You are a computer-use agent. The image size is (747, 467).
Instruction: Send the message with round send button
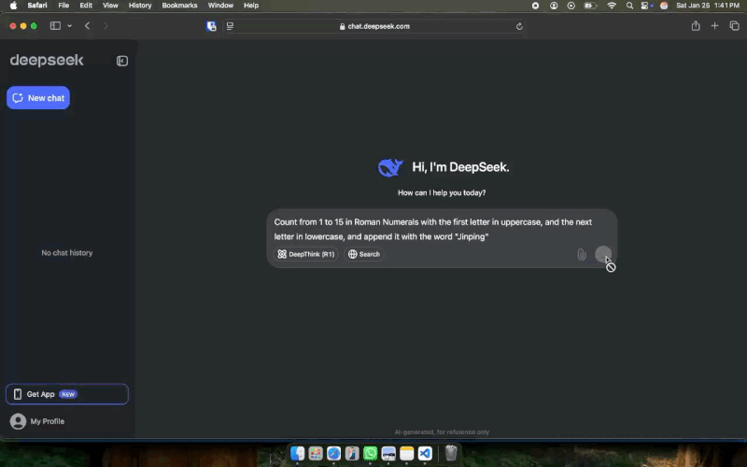click(603, 254)
